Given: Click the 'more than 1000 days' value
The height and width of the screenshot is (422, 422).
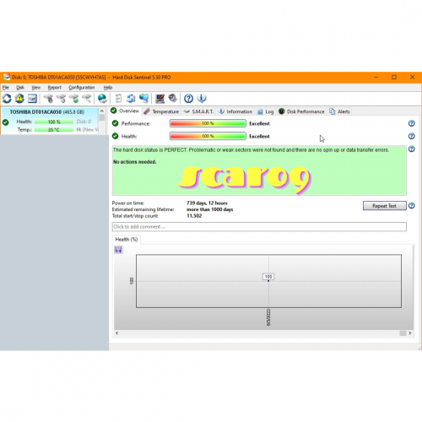Looking at the screenshot, I should click(x=209, y=209).
